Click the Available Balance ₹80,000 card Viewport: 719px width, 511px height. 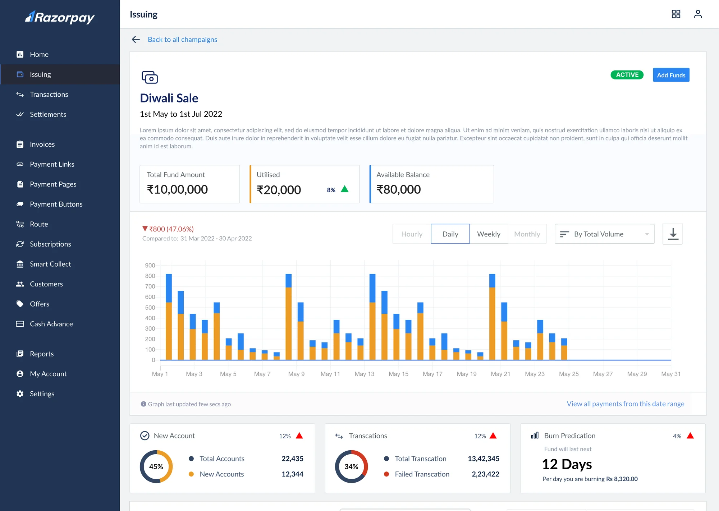pos(431,184)
